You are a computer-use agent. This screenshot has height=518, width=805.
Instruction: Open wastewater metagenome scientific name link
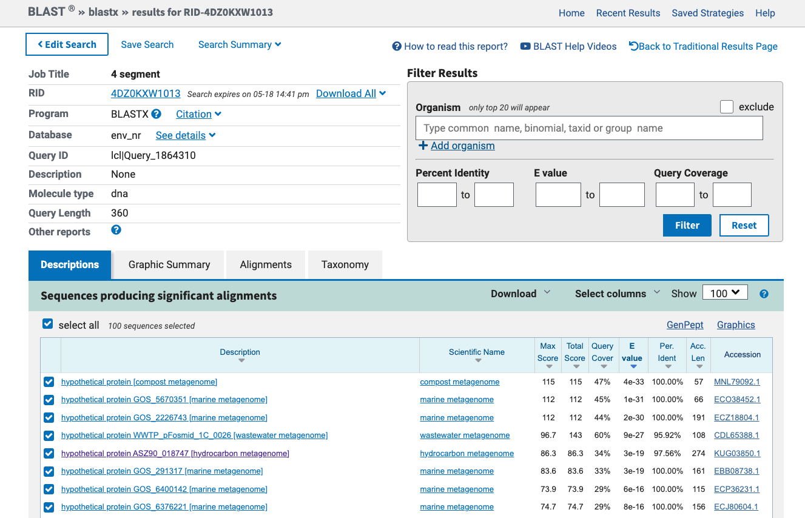coord(465,436)
